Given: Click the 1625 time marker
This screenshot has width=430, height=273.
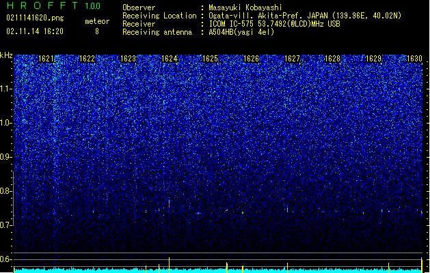Looking at the screenshot, I should [210, 59].
